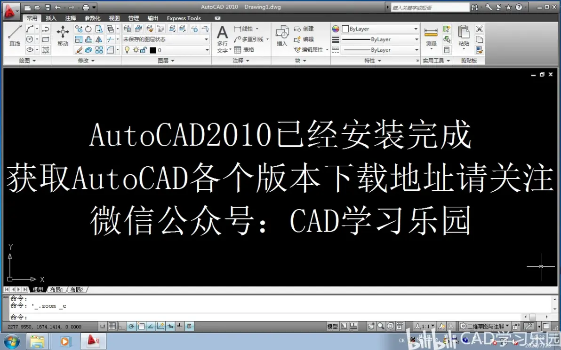Open workspace dropdown 二维草图与注释
This screenshot has width=561, height=350.
485,326
